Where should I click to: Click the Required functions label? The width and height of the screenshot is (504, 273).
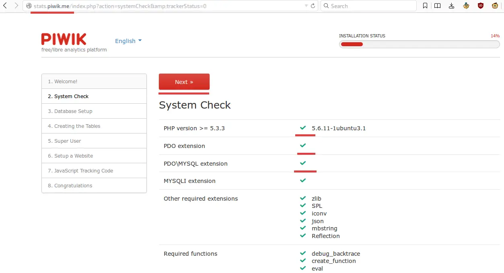point(191,254)
